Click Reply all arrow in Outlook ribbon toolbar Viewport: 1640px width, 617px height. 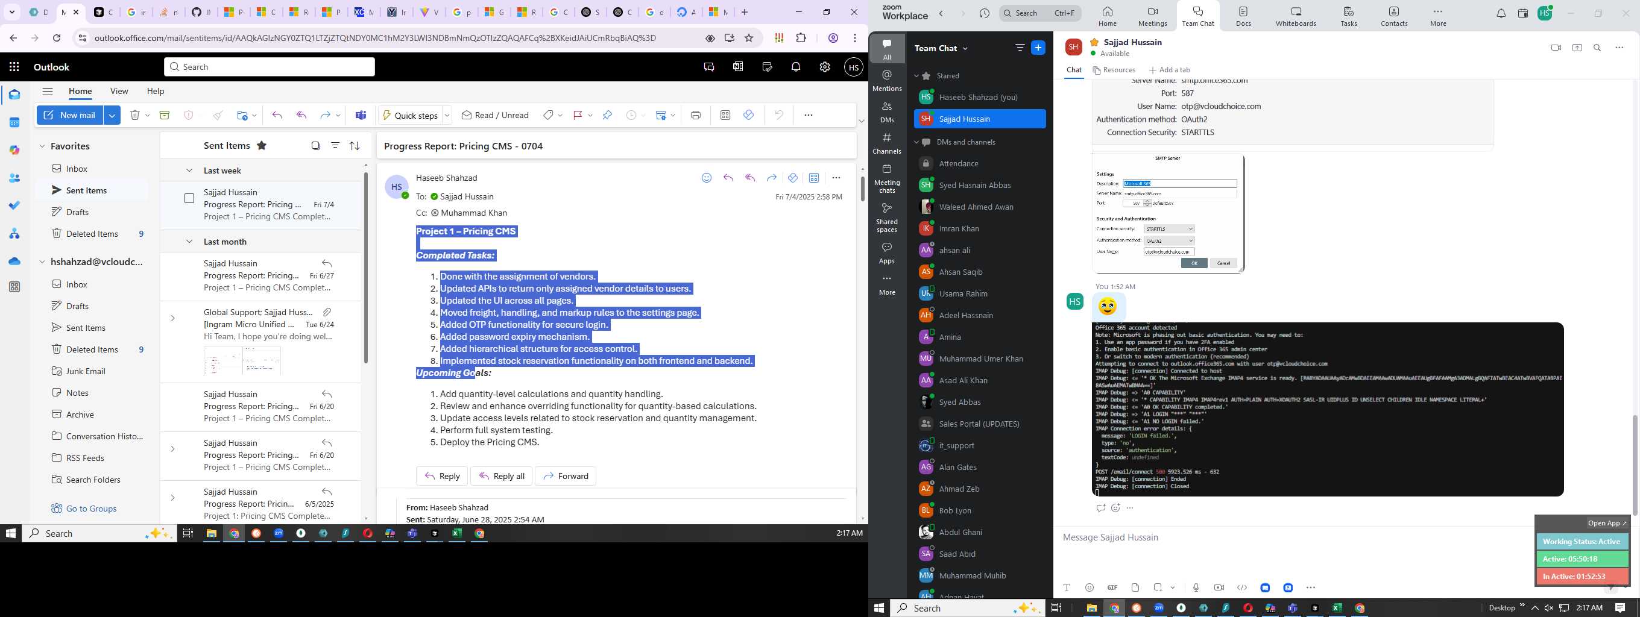pyautogui.click(x=301, y=115)
